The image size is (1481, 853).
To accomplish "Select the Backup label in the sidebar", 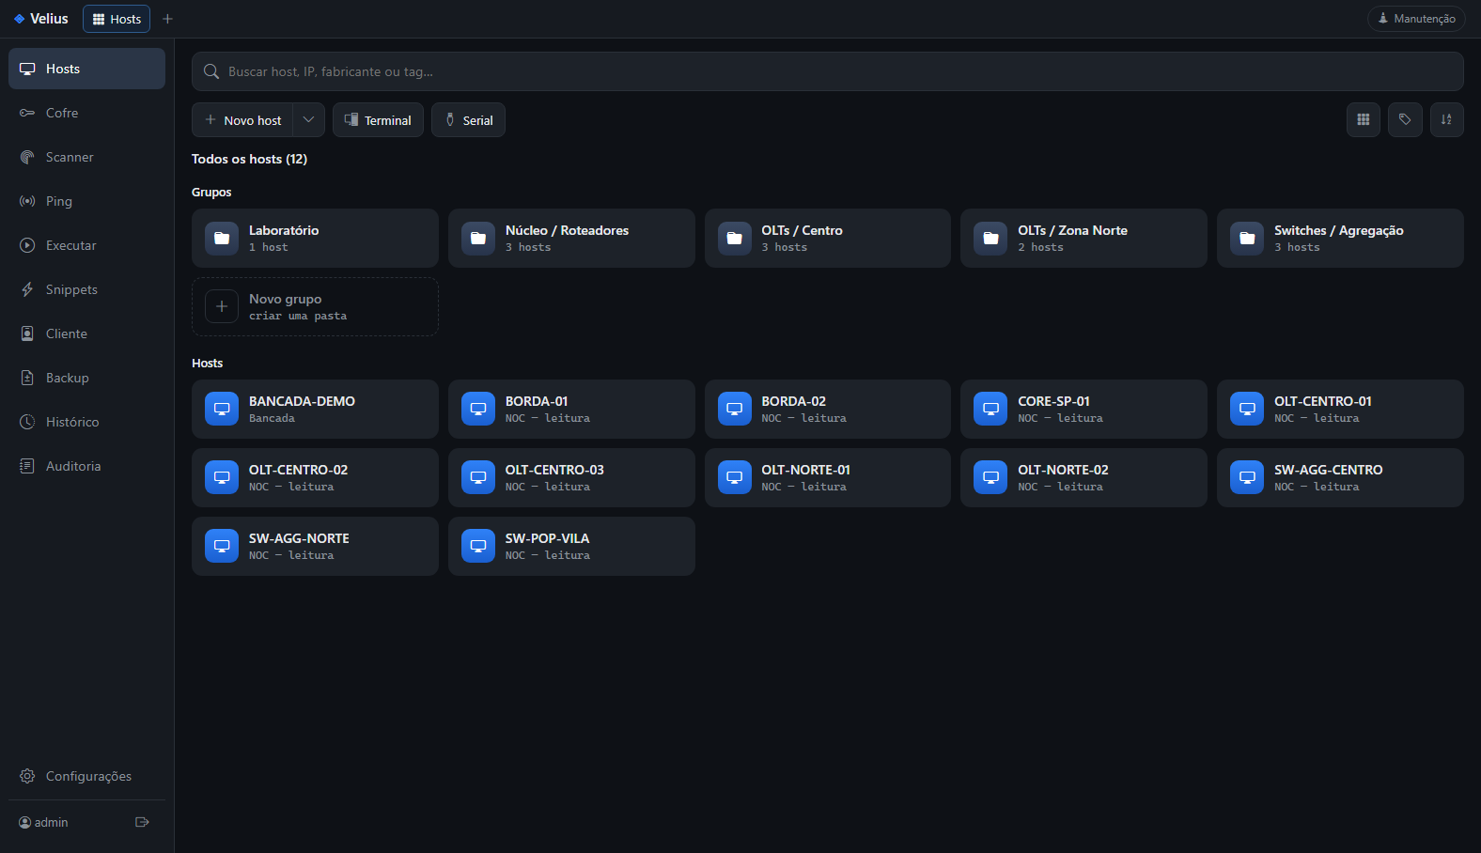I will [x=68, y=378].
